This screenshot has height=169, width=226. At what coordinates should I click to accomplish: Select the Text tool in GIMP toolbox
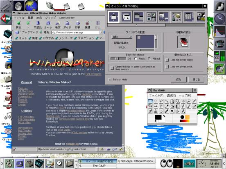click(x=161, y=106)
